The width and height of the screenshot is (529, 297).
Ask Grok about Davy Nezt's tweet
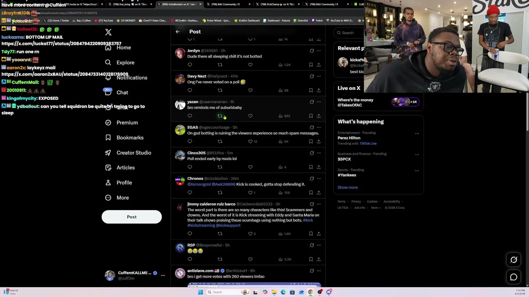click(x=312, y=76)
